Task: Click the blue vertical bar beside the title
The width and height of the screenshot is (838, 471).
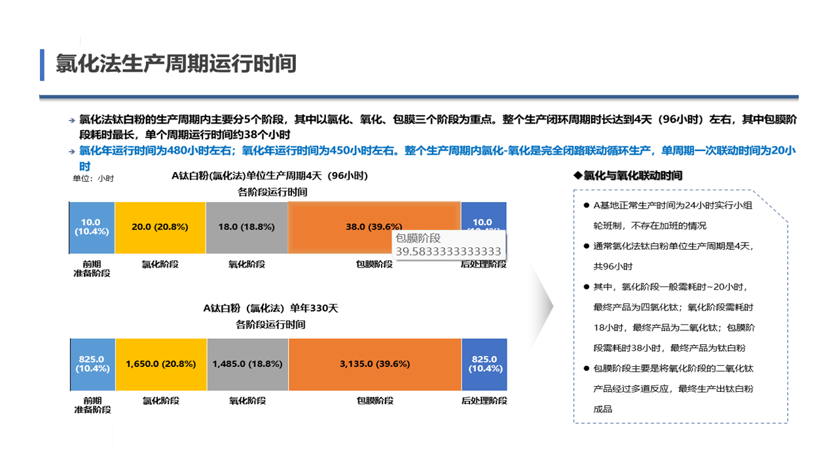Action: point(42,65)
